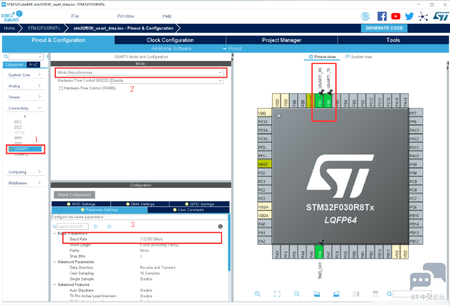Image resolution: width=450 pixels, height=305 pixels.
Task: Click the Baud Rate value 115200 Bits/s
Action: pyautogui.click(x=151, y=239)
